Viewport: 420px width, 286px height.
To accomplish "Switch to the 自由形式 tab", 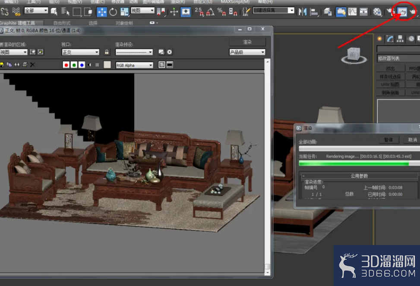I will coord(62,23).
